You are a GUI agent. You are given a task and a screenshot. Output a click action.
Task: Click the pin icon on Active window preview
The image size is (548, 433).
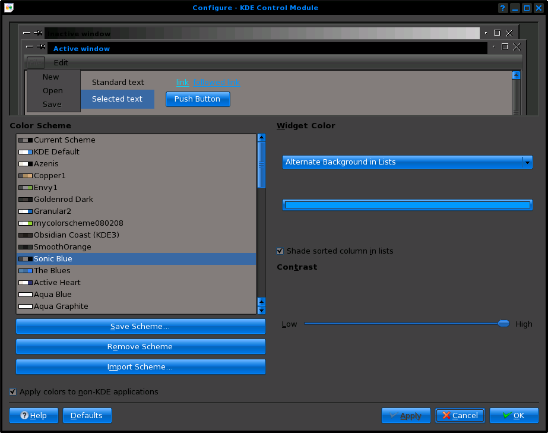click(x=41, y=46)
